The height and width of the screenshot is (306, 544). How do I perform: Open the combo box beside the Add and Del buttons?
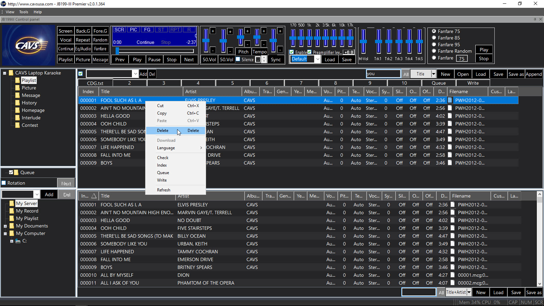pyautogui.click(x=135, y=74)
